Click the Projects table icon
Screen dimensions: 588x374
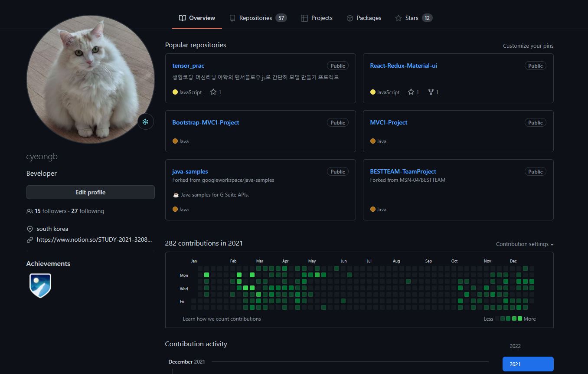(304, 18)
